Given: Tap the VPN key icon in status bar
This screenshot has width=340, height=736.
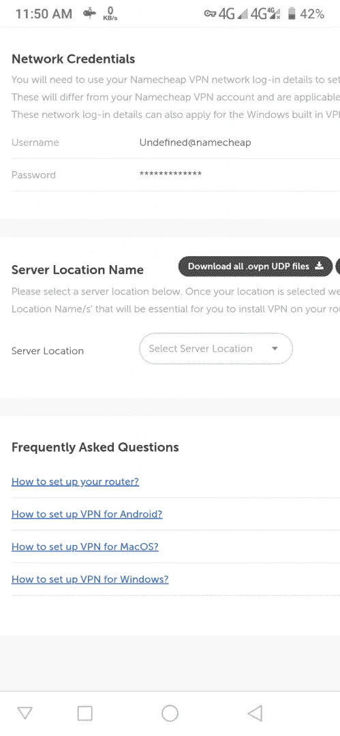Looking at the screenshot, I should pos(210,14).
